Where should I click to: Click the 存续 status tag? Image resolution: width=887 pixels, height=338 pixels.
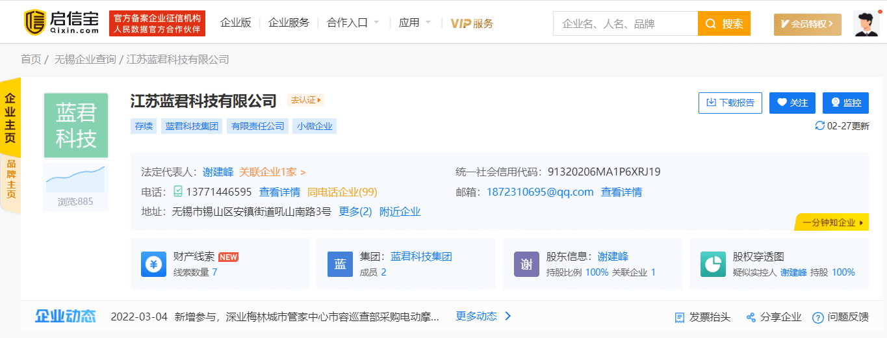pos(143,126)
